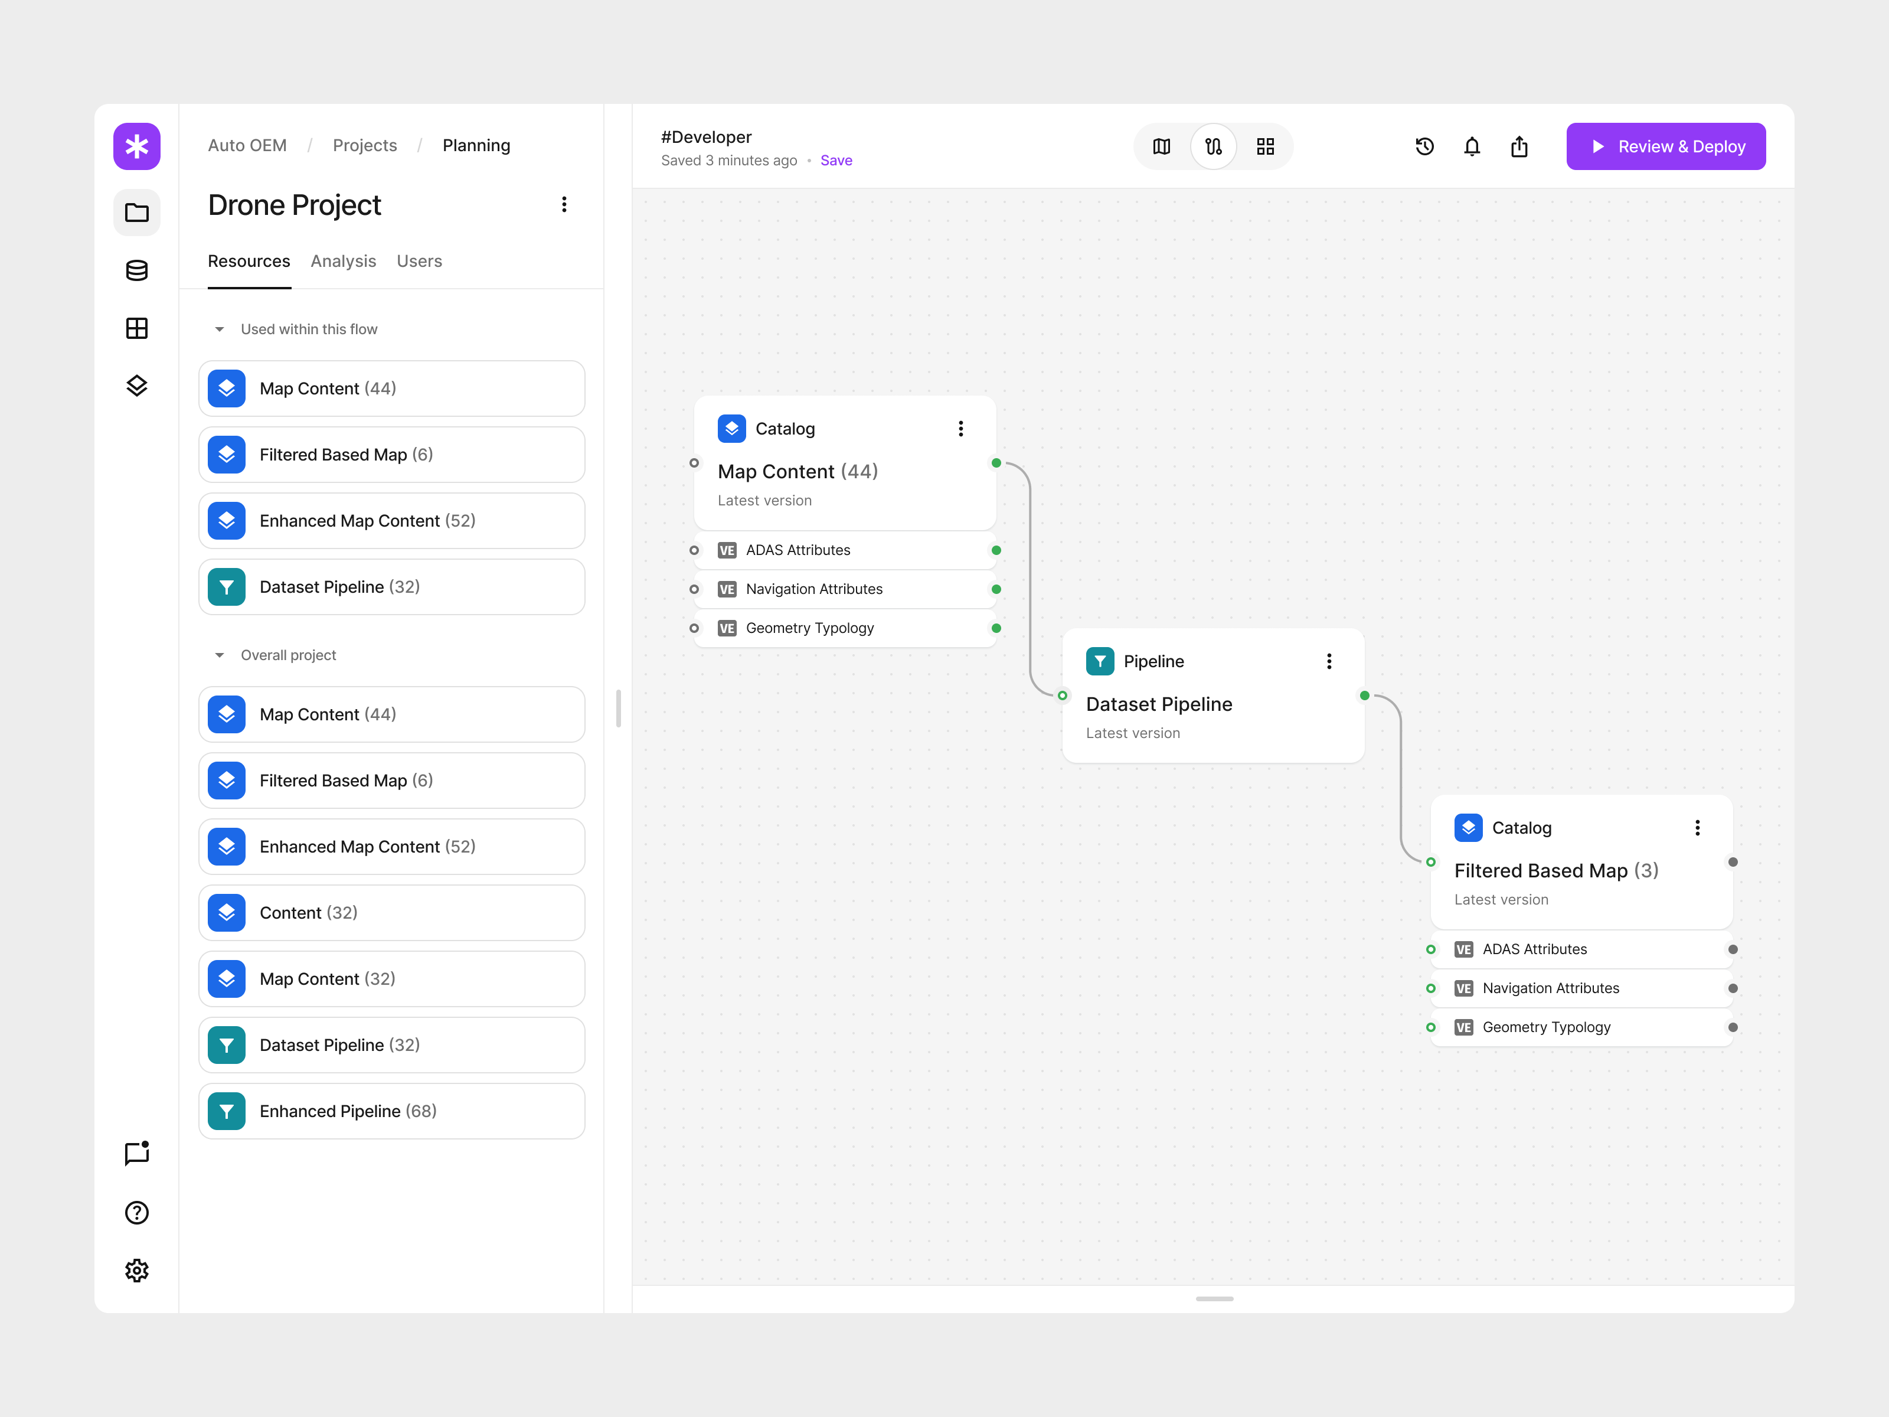Collapse the 'Overall project' section
The width and height of the screenshot is (1889, 1417).
(x=220, y=654)
